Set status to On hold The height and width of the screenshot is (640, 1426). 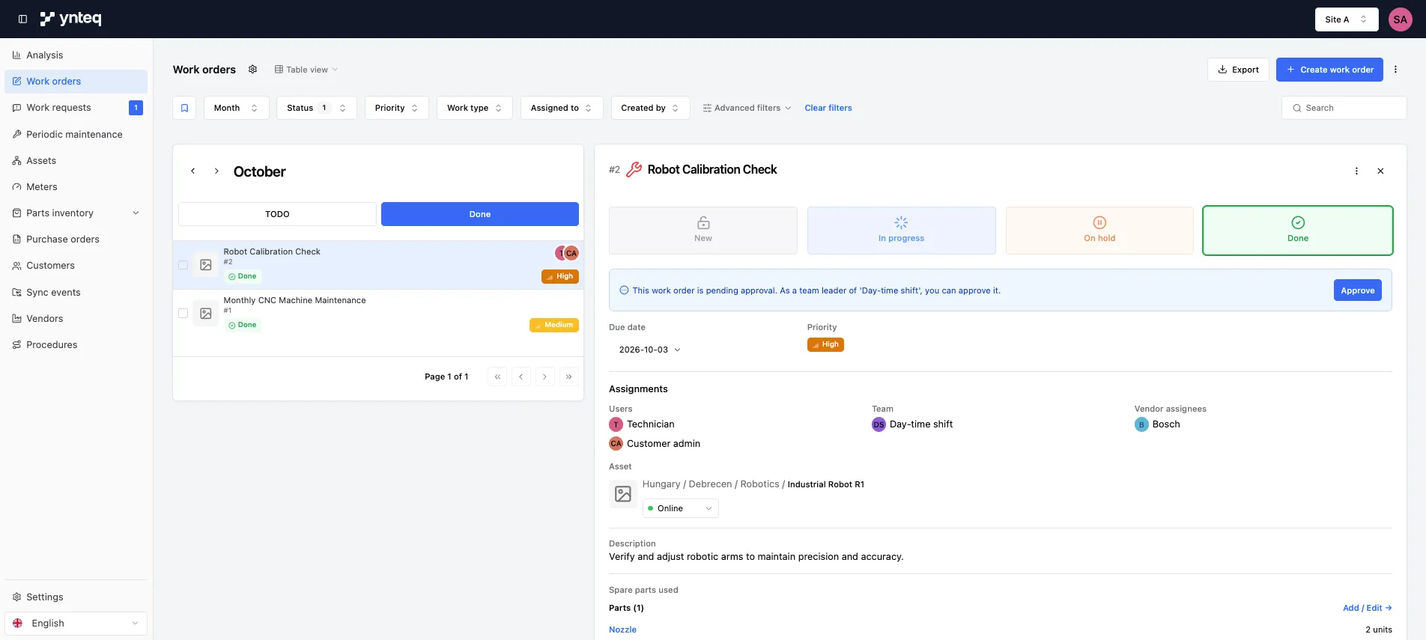[1099, 231]
